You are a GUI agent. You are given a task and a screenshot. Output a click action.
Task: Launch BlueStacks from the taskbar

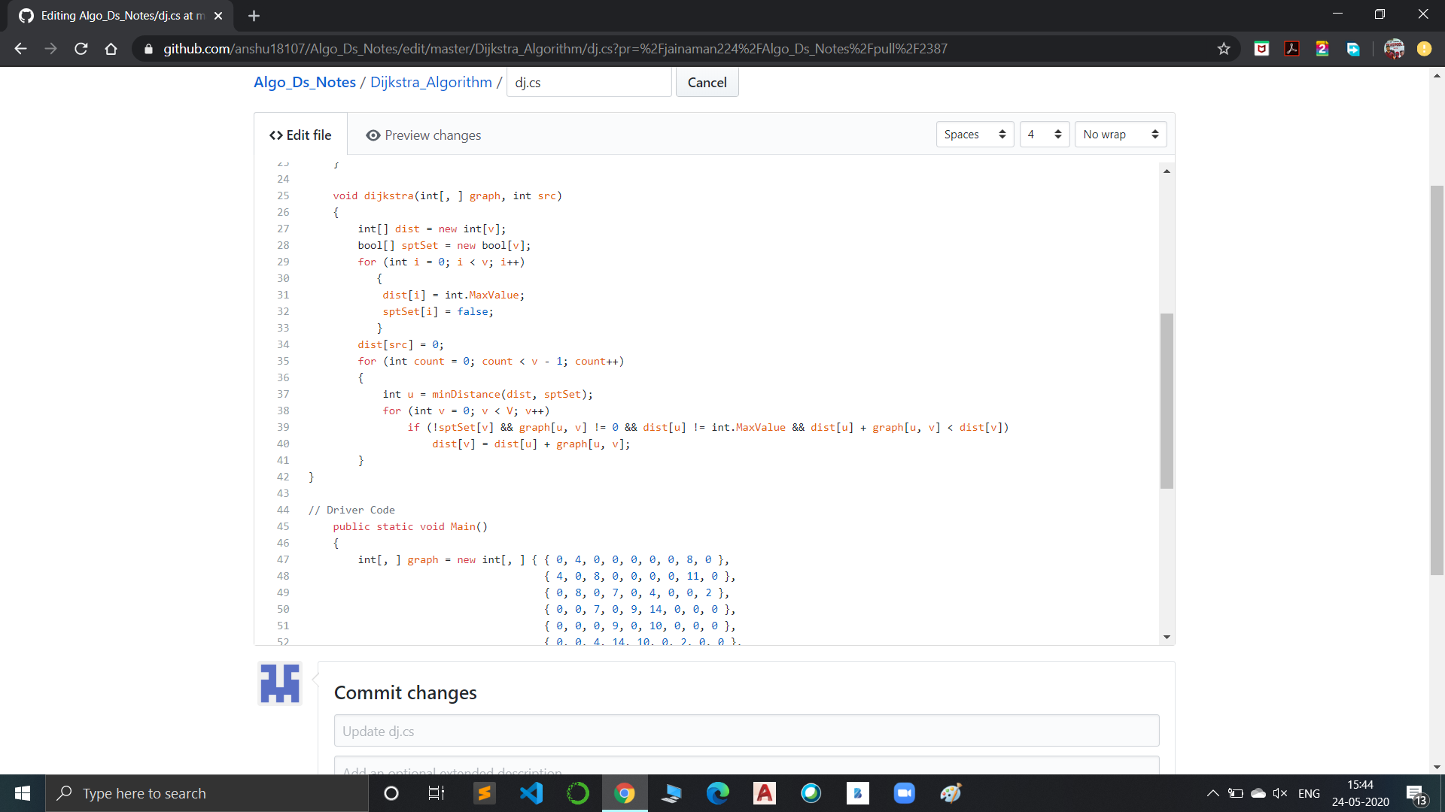pyautogui.click(x=858, y=793)
